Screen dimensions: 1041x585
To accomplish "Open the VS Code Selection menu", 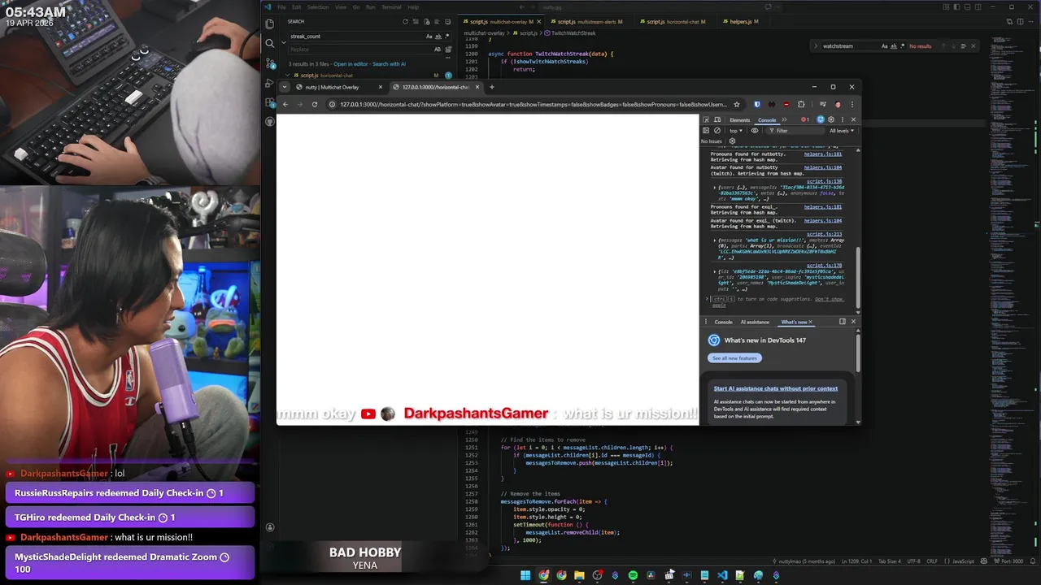I will pos(318,6).
